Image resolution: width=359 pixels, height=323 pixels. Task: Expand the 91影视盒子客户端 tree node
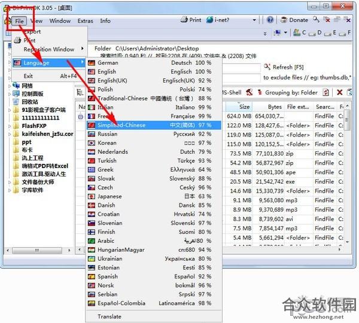[10, 110]
